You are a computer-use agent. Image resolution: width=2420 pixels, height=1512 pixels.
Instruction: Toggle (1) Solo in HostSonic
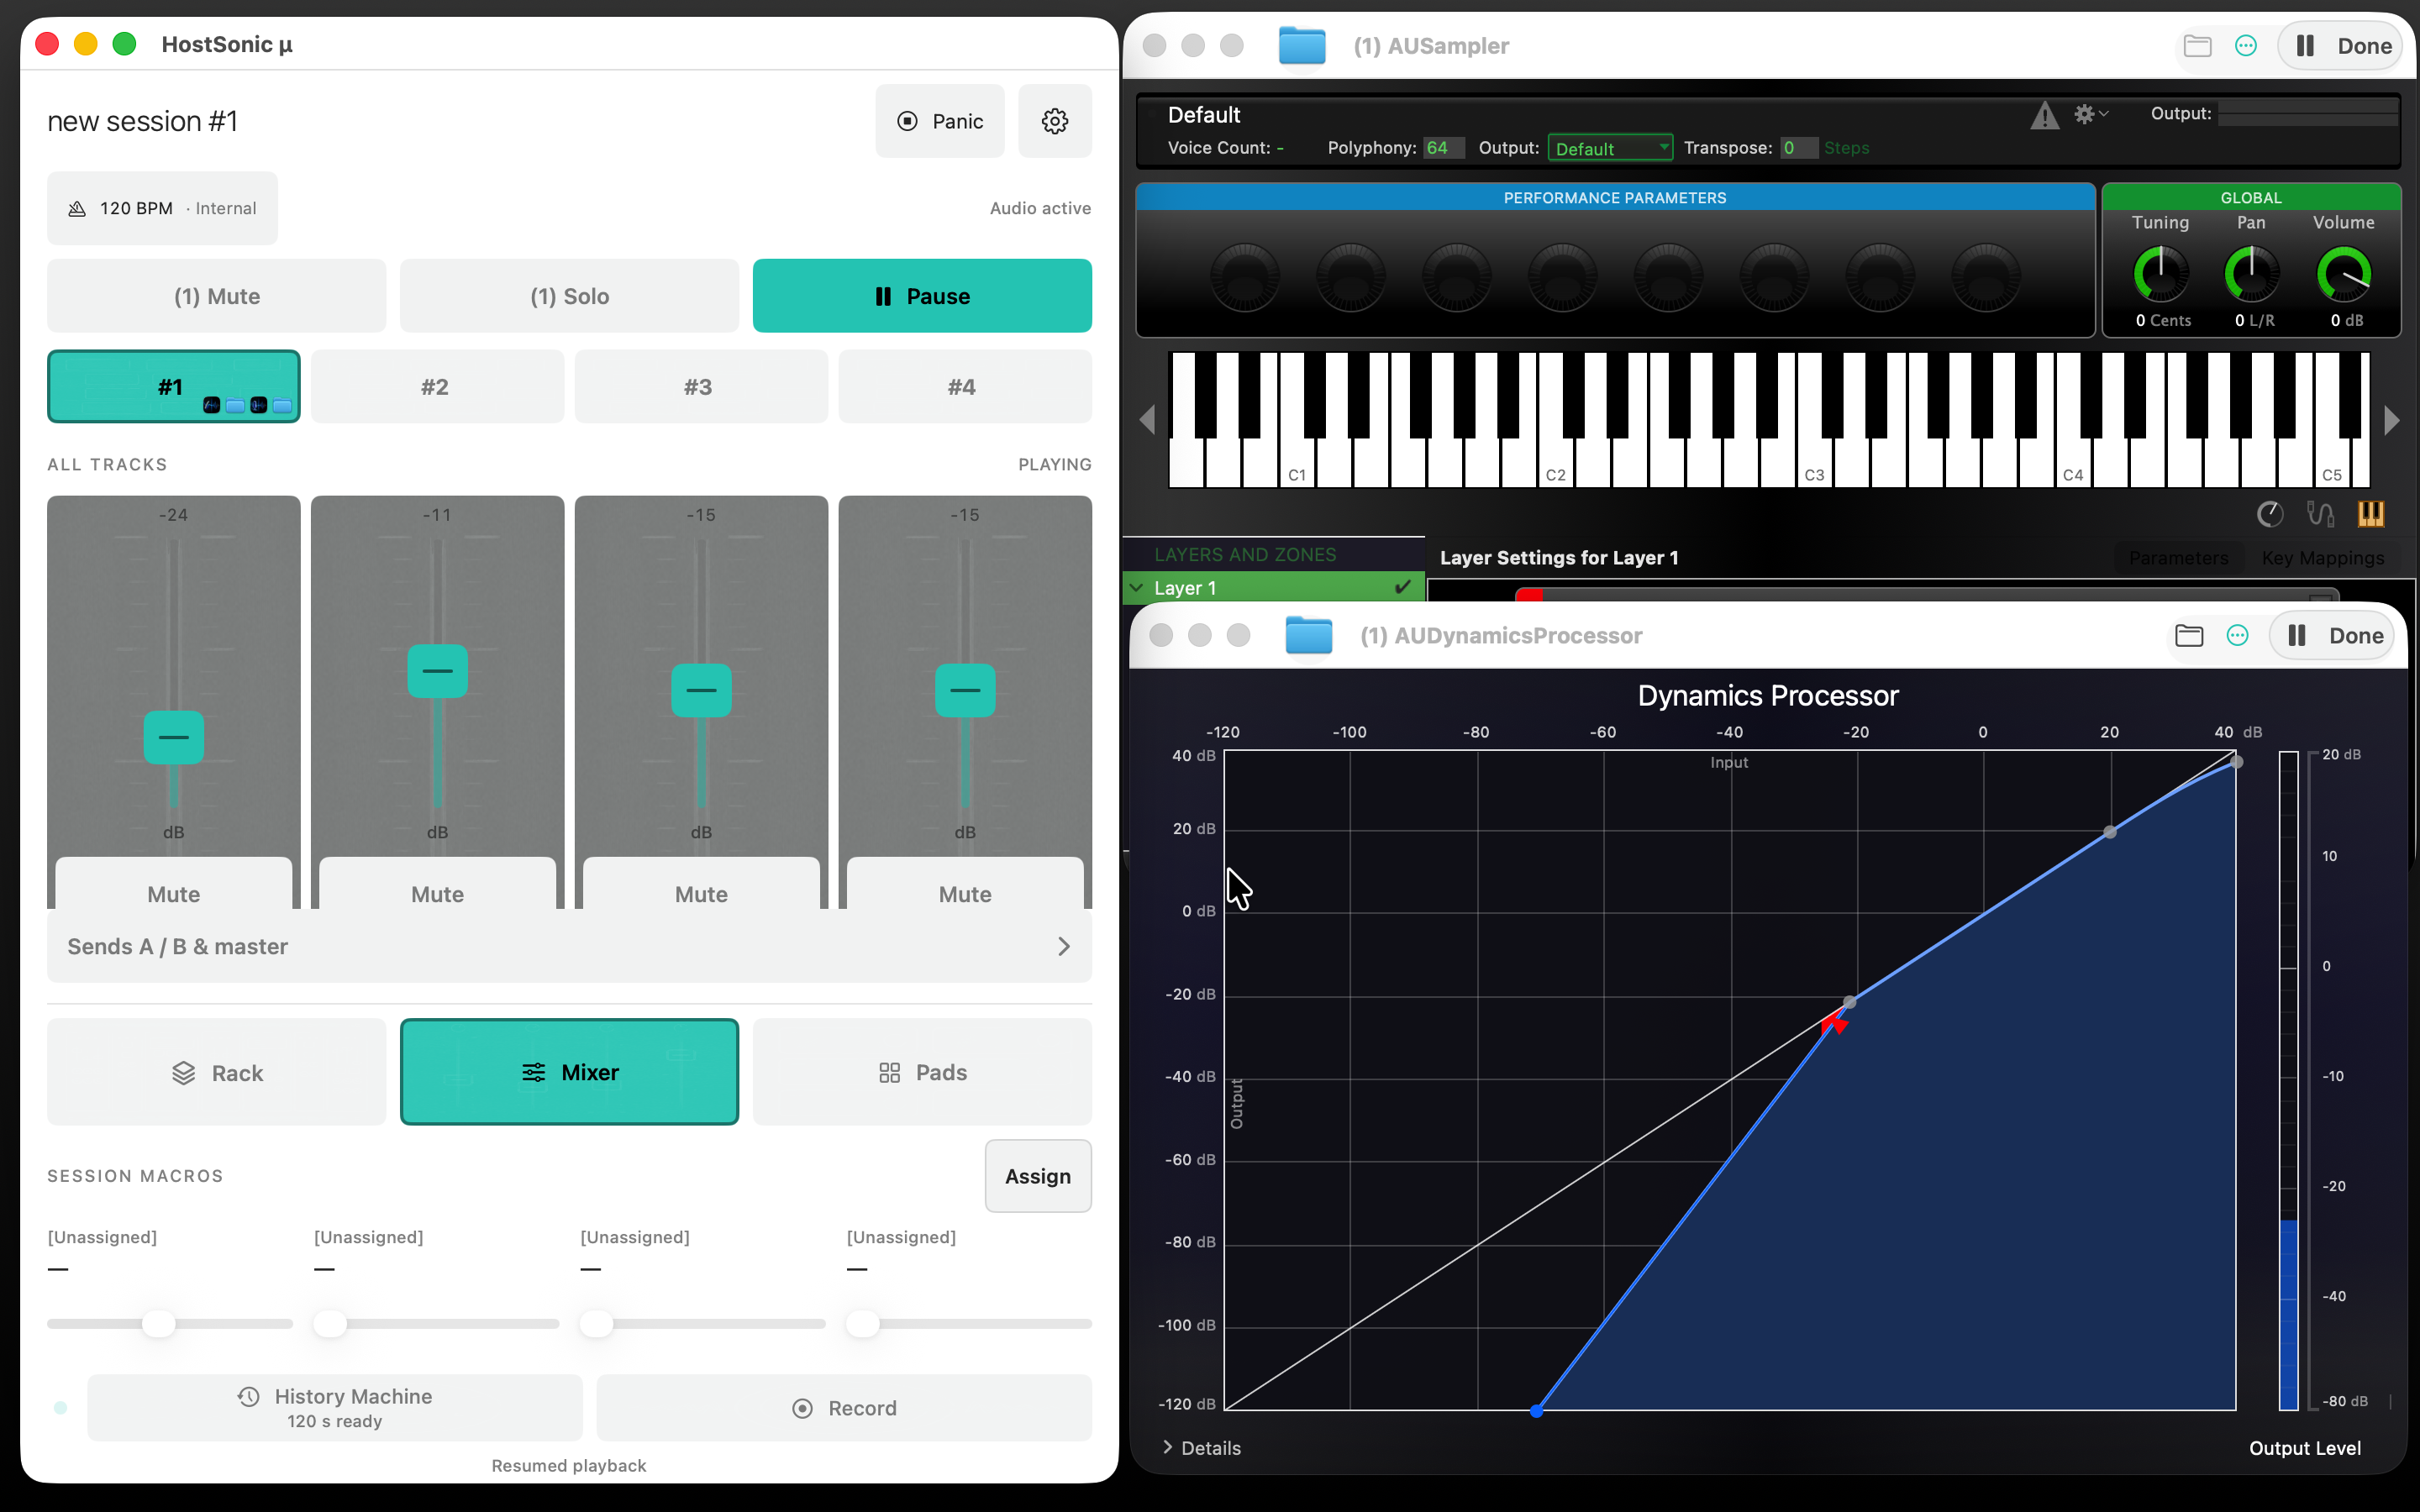[x=570, y=296]
